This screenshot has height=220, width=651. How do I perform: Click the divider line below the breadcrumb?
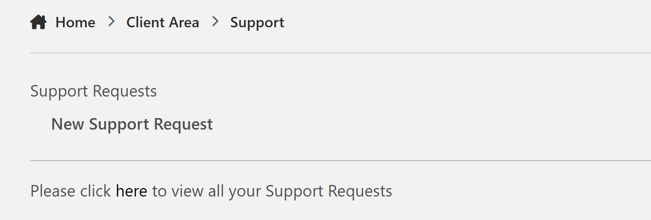coord(340,53)
